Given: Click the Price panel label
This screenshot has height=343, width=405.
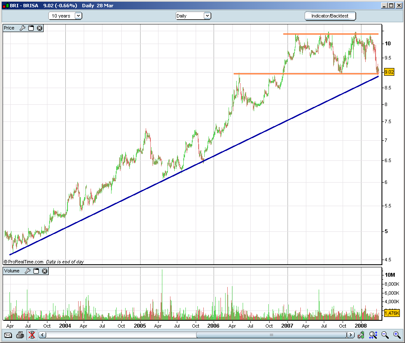Looking at the screenshot, I should pyautogui.click(x=9, y=28).
